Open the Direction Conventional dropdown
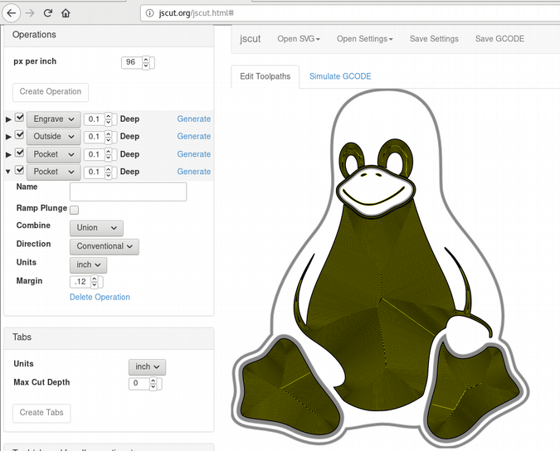This screenshot has height=451, width=560. pyautogui.click(x=105, y=246)
